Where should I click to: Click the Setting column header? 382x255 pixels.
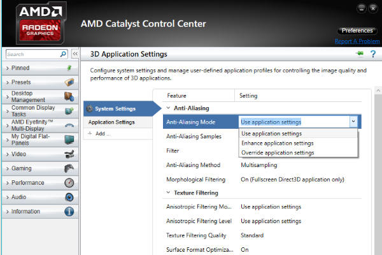click(x=248, y=96)
